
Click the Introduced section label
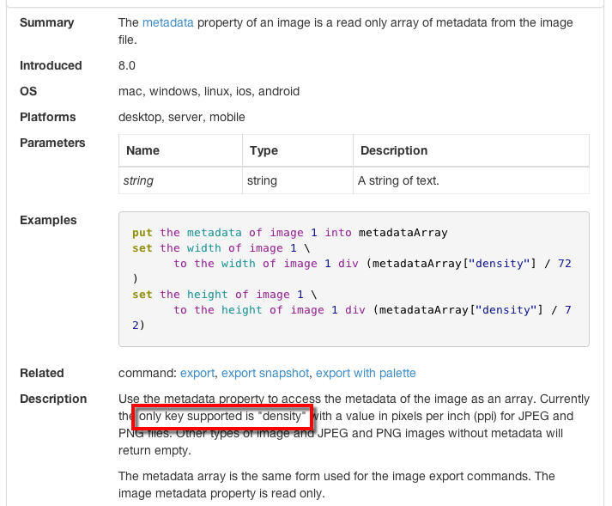(x=51, y=65)
